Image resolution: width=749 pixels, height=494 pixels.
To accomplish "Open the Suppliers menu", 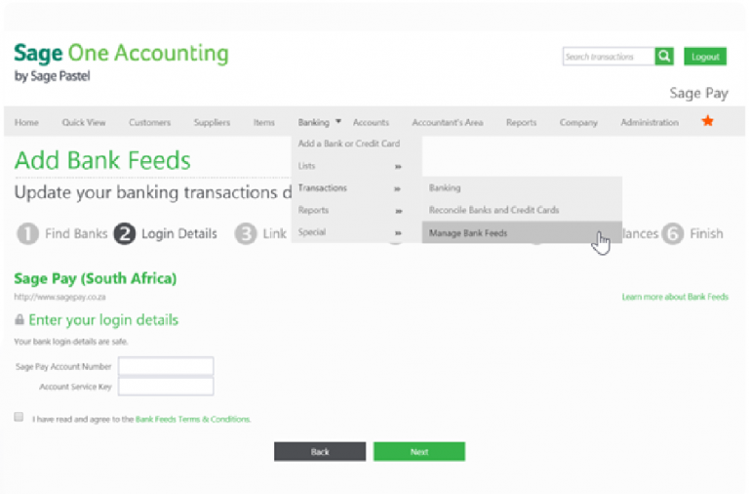I will point(212,122).
